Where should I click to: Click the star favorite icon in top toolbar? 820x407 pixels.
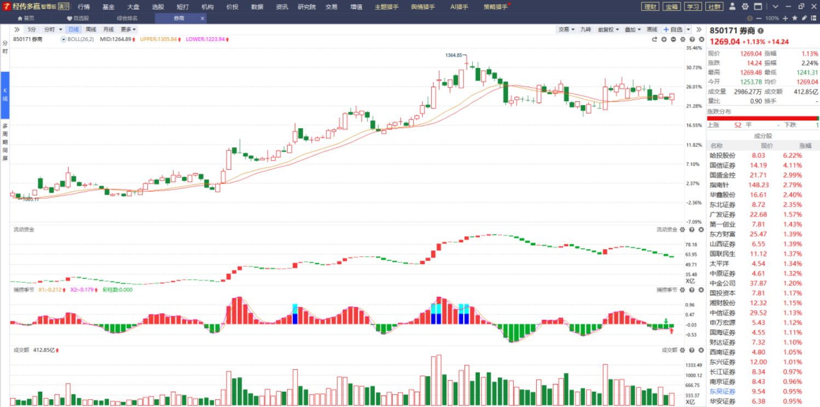[x=794, y=18]
